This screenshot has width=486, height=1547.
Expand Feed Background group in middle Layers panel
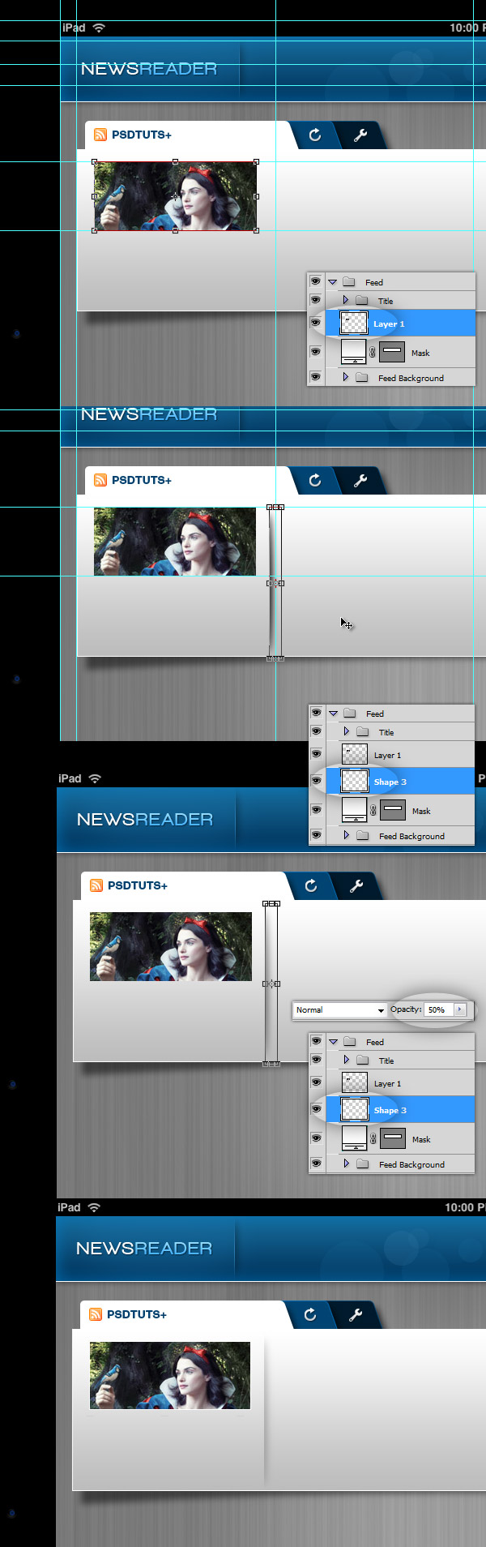[346, 836]
